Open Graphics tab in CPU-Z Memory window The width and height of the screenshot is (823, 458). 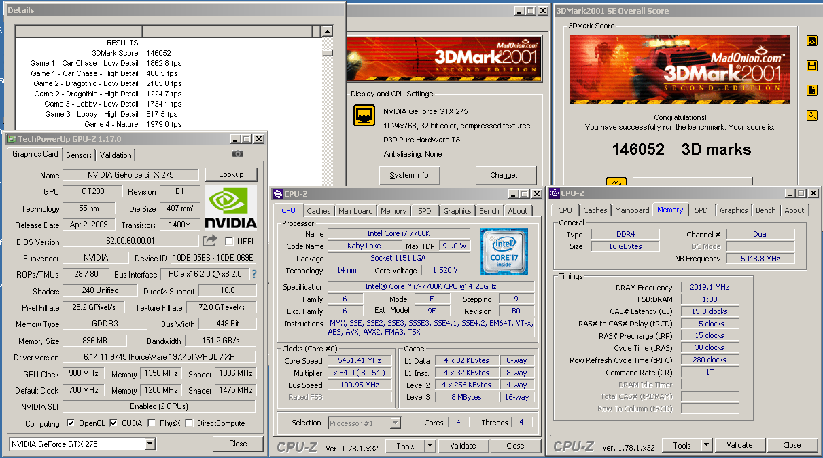(x=734, y=210)
